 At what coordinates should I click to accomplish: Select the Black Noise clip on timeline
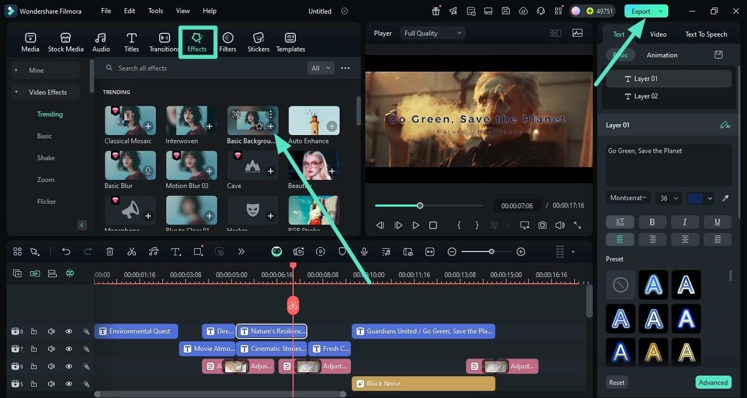coord(423,384)
